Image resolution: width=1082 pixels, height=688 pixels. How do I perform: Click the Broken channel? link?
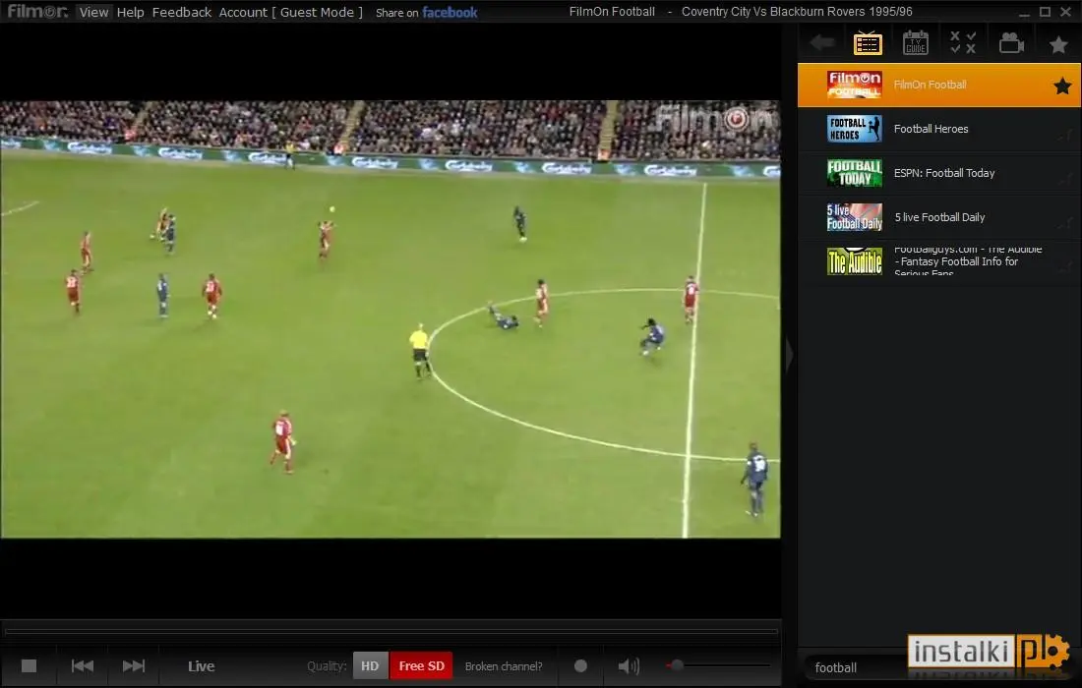[504, 666]
